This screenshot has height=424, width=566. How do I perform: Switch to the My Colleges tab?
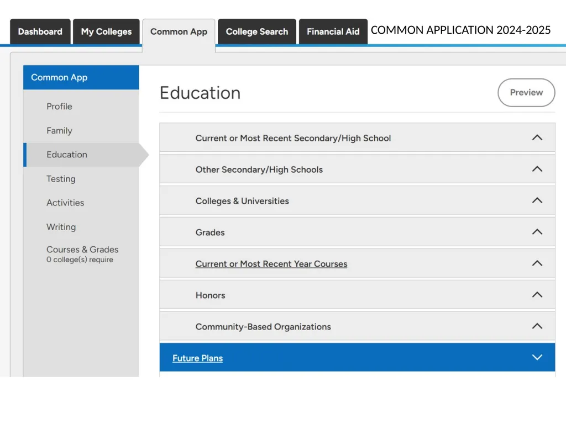click(106, 31)
